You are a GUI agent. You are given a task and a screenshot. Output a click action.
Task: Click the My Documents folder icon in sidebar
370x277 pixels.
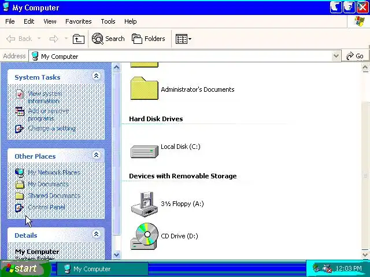point(20,184)
